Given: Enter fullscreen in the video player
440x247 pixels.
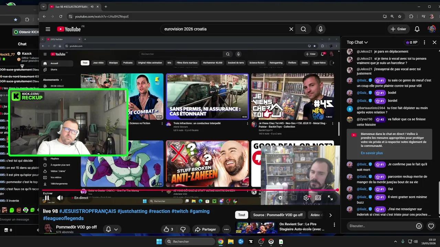Looking at the screenshot, I should 330,198.
